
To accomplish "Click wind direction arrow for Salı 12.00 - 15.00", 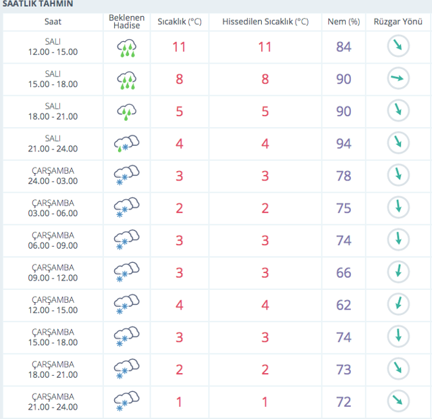I will pos(398,47).
